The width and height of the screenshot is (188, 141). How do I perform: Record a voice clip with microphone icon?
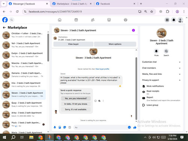pos(55,127)
